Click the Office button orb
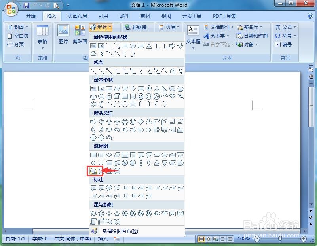Screen dimensions: 317x246 [11, 9]
